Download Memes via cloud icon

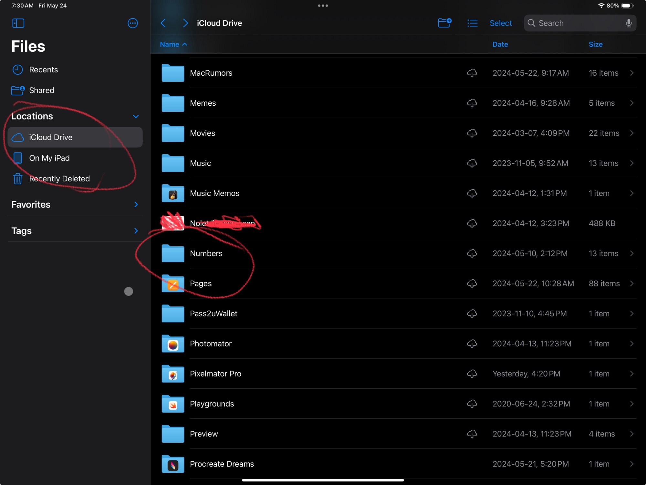[x=472, y=103]
